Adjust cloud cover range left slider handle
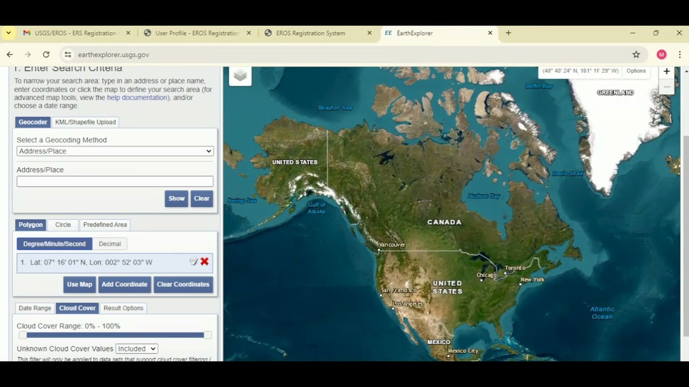Viewport: 689px width, 387px height. pyautogui.click(x=22, y=335)
